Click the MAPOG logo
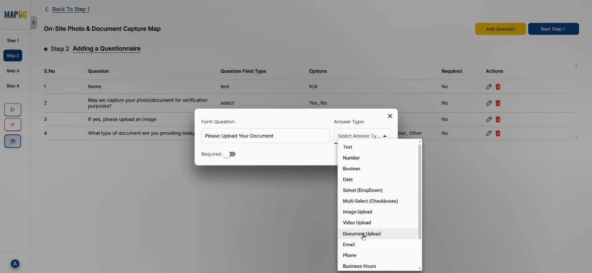This screenshot has width=592, height=273. (15, 14)
